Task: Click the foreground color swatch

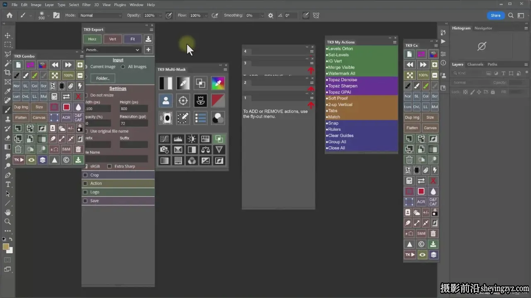Action: 6,247
